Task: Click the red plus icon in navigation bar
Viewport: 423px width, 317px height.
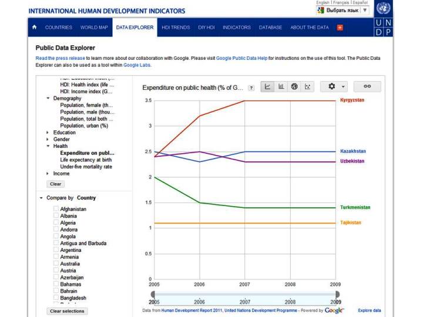Action: (340, 28)
